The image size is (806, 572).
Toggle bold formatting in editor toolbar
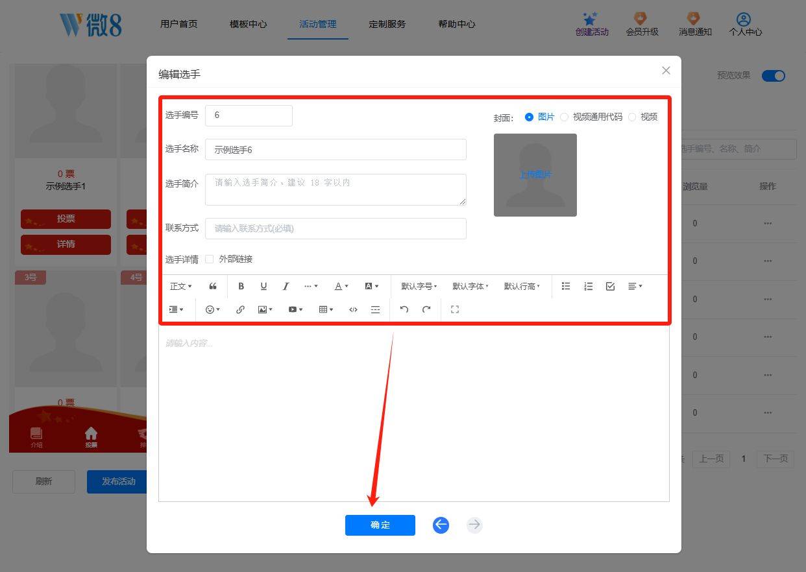[241, 286]
